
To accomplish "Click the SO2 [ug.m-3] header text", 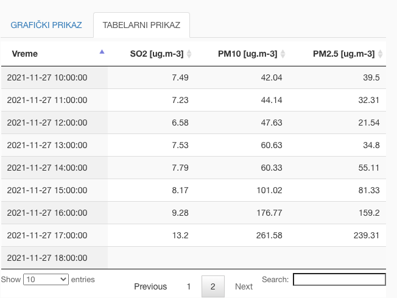I will [x=156, y=54].
